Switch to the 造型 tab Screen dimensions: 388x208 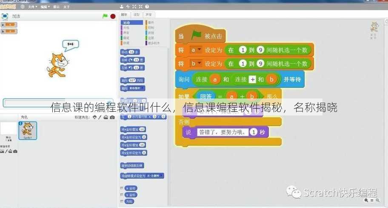tap(137, 15)
